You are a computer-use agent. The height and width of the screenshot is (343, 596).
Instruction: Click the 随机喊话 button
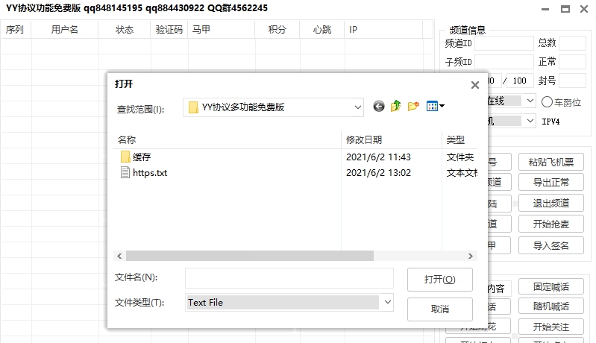tap(550, 306)
